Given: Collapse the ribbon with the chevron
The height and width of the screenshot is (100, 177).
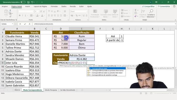Looking at the screenshot, I should (x=175, y=20).
